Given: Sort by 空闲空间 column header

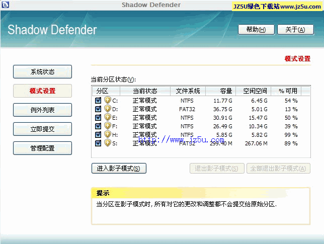Looking at the screenshot, I should [253, 91].
